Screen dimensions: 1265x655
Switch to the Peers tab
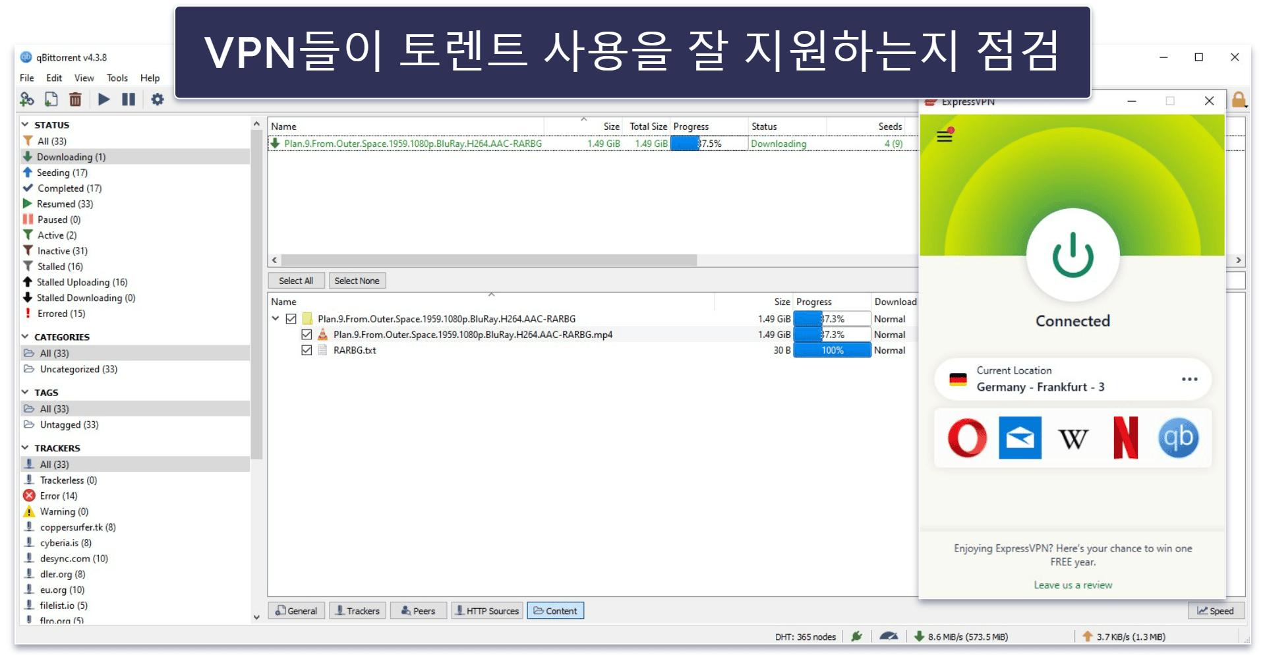419,611
